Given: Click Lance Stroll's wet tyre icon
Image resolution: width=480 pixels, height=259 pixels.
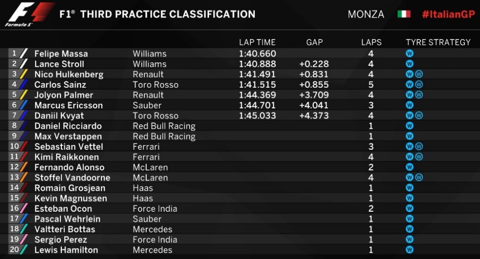Looking at the screenshot, I should click(x=409, y=64).
